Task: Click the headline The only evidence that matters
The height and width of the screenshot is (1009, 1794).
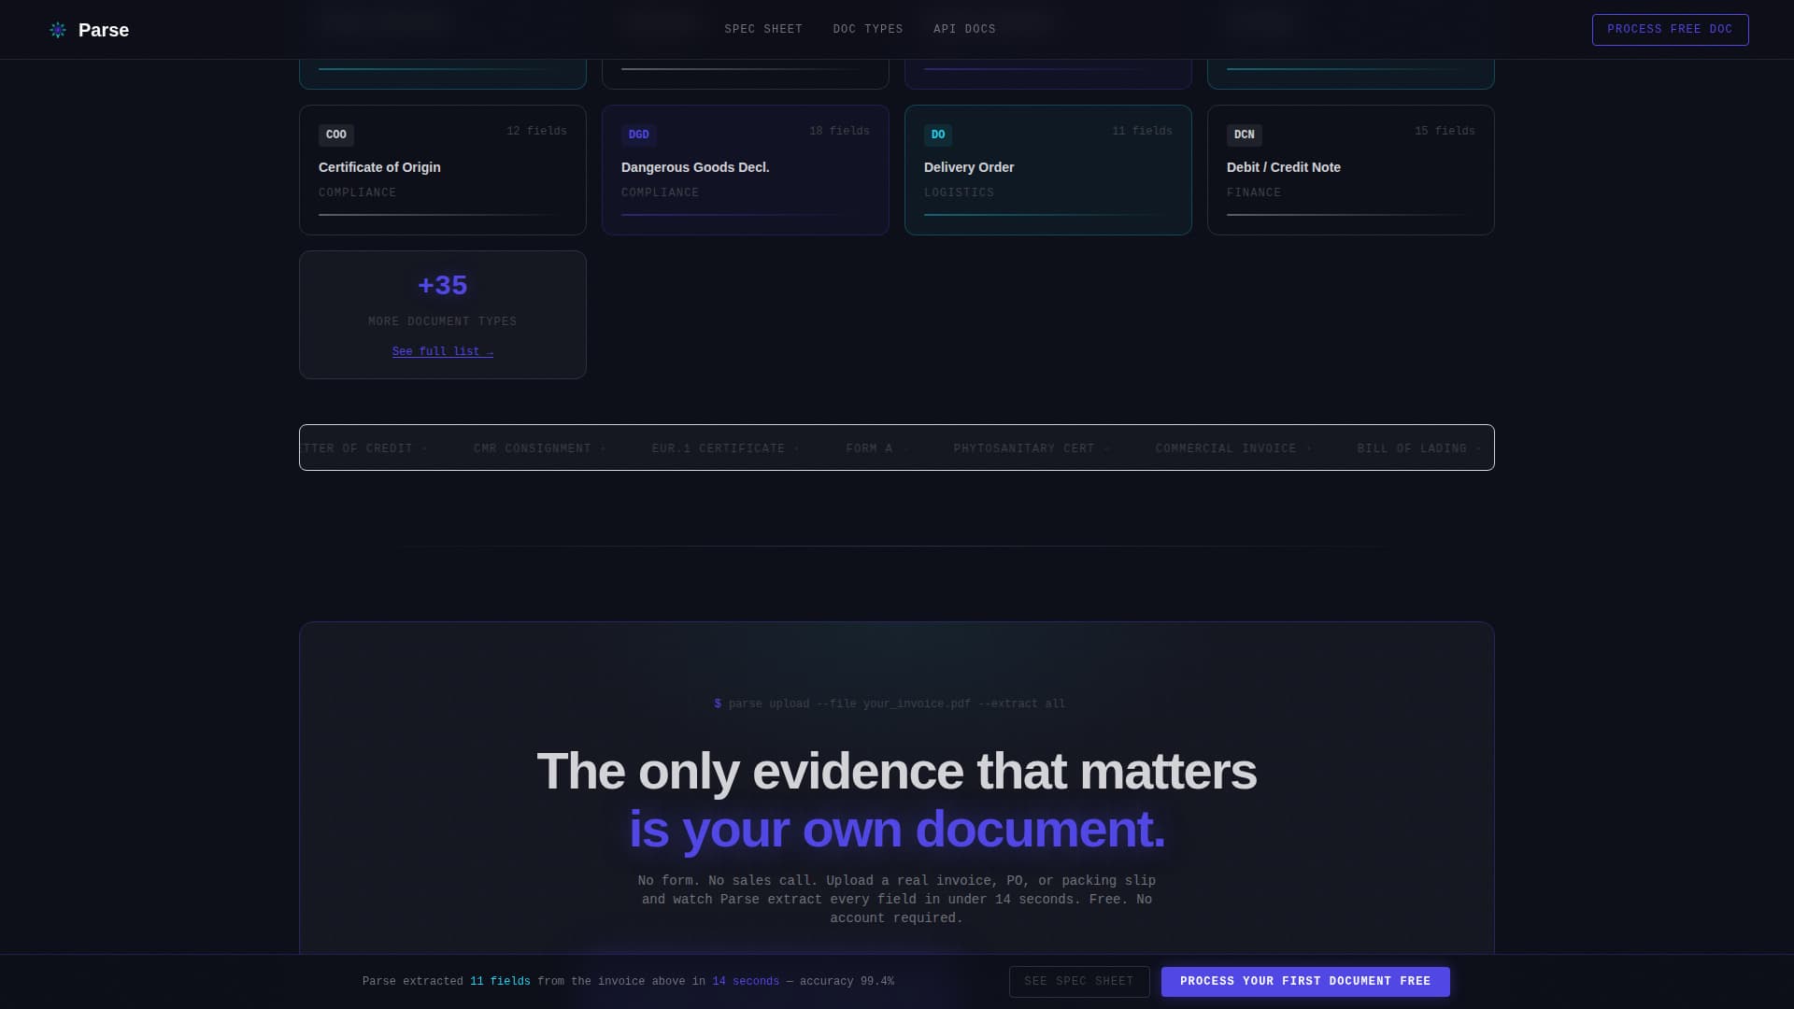Action: (897, 772)
